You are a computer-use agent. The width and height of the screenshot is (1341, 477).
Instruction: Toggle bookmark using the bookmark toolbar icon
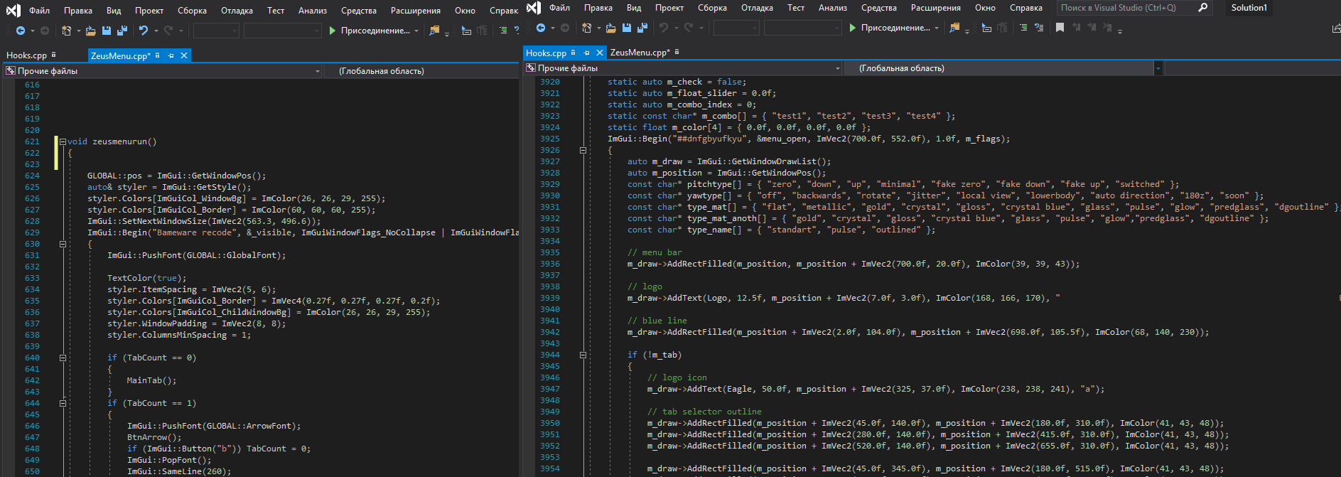[x=1060, y=28]
